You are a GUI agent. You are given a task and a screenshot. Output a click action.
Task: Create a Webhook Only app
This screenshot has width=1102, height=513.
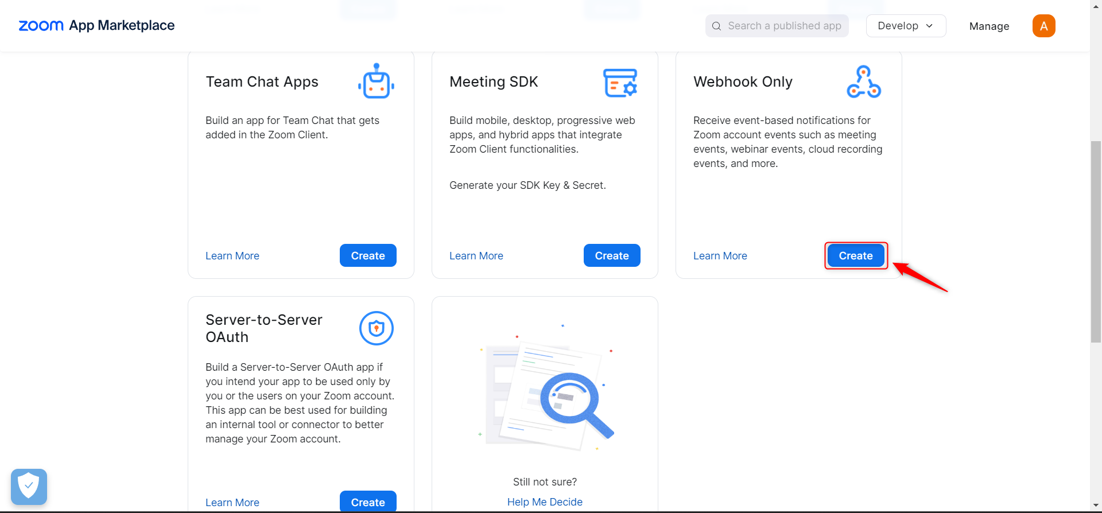856,255
